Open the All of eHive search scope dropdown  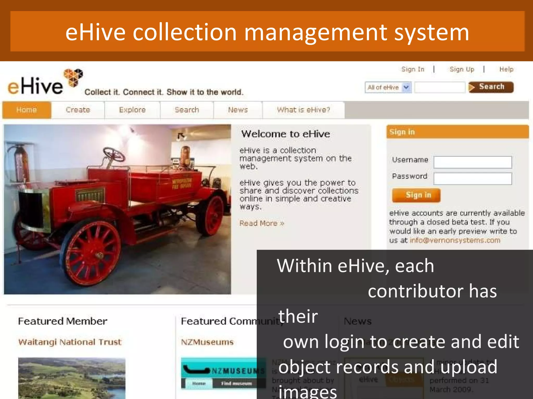click(x=388, y=87)
